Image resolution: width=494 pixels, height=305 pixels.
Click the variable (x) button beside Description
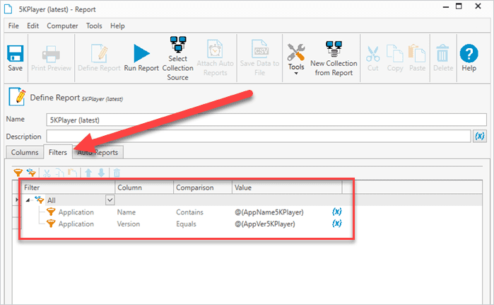(x=479, y=136)
